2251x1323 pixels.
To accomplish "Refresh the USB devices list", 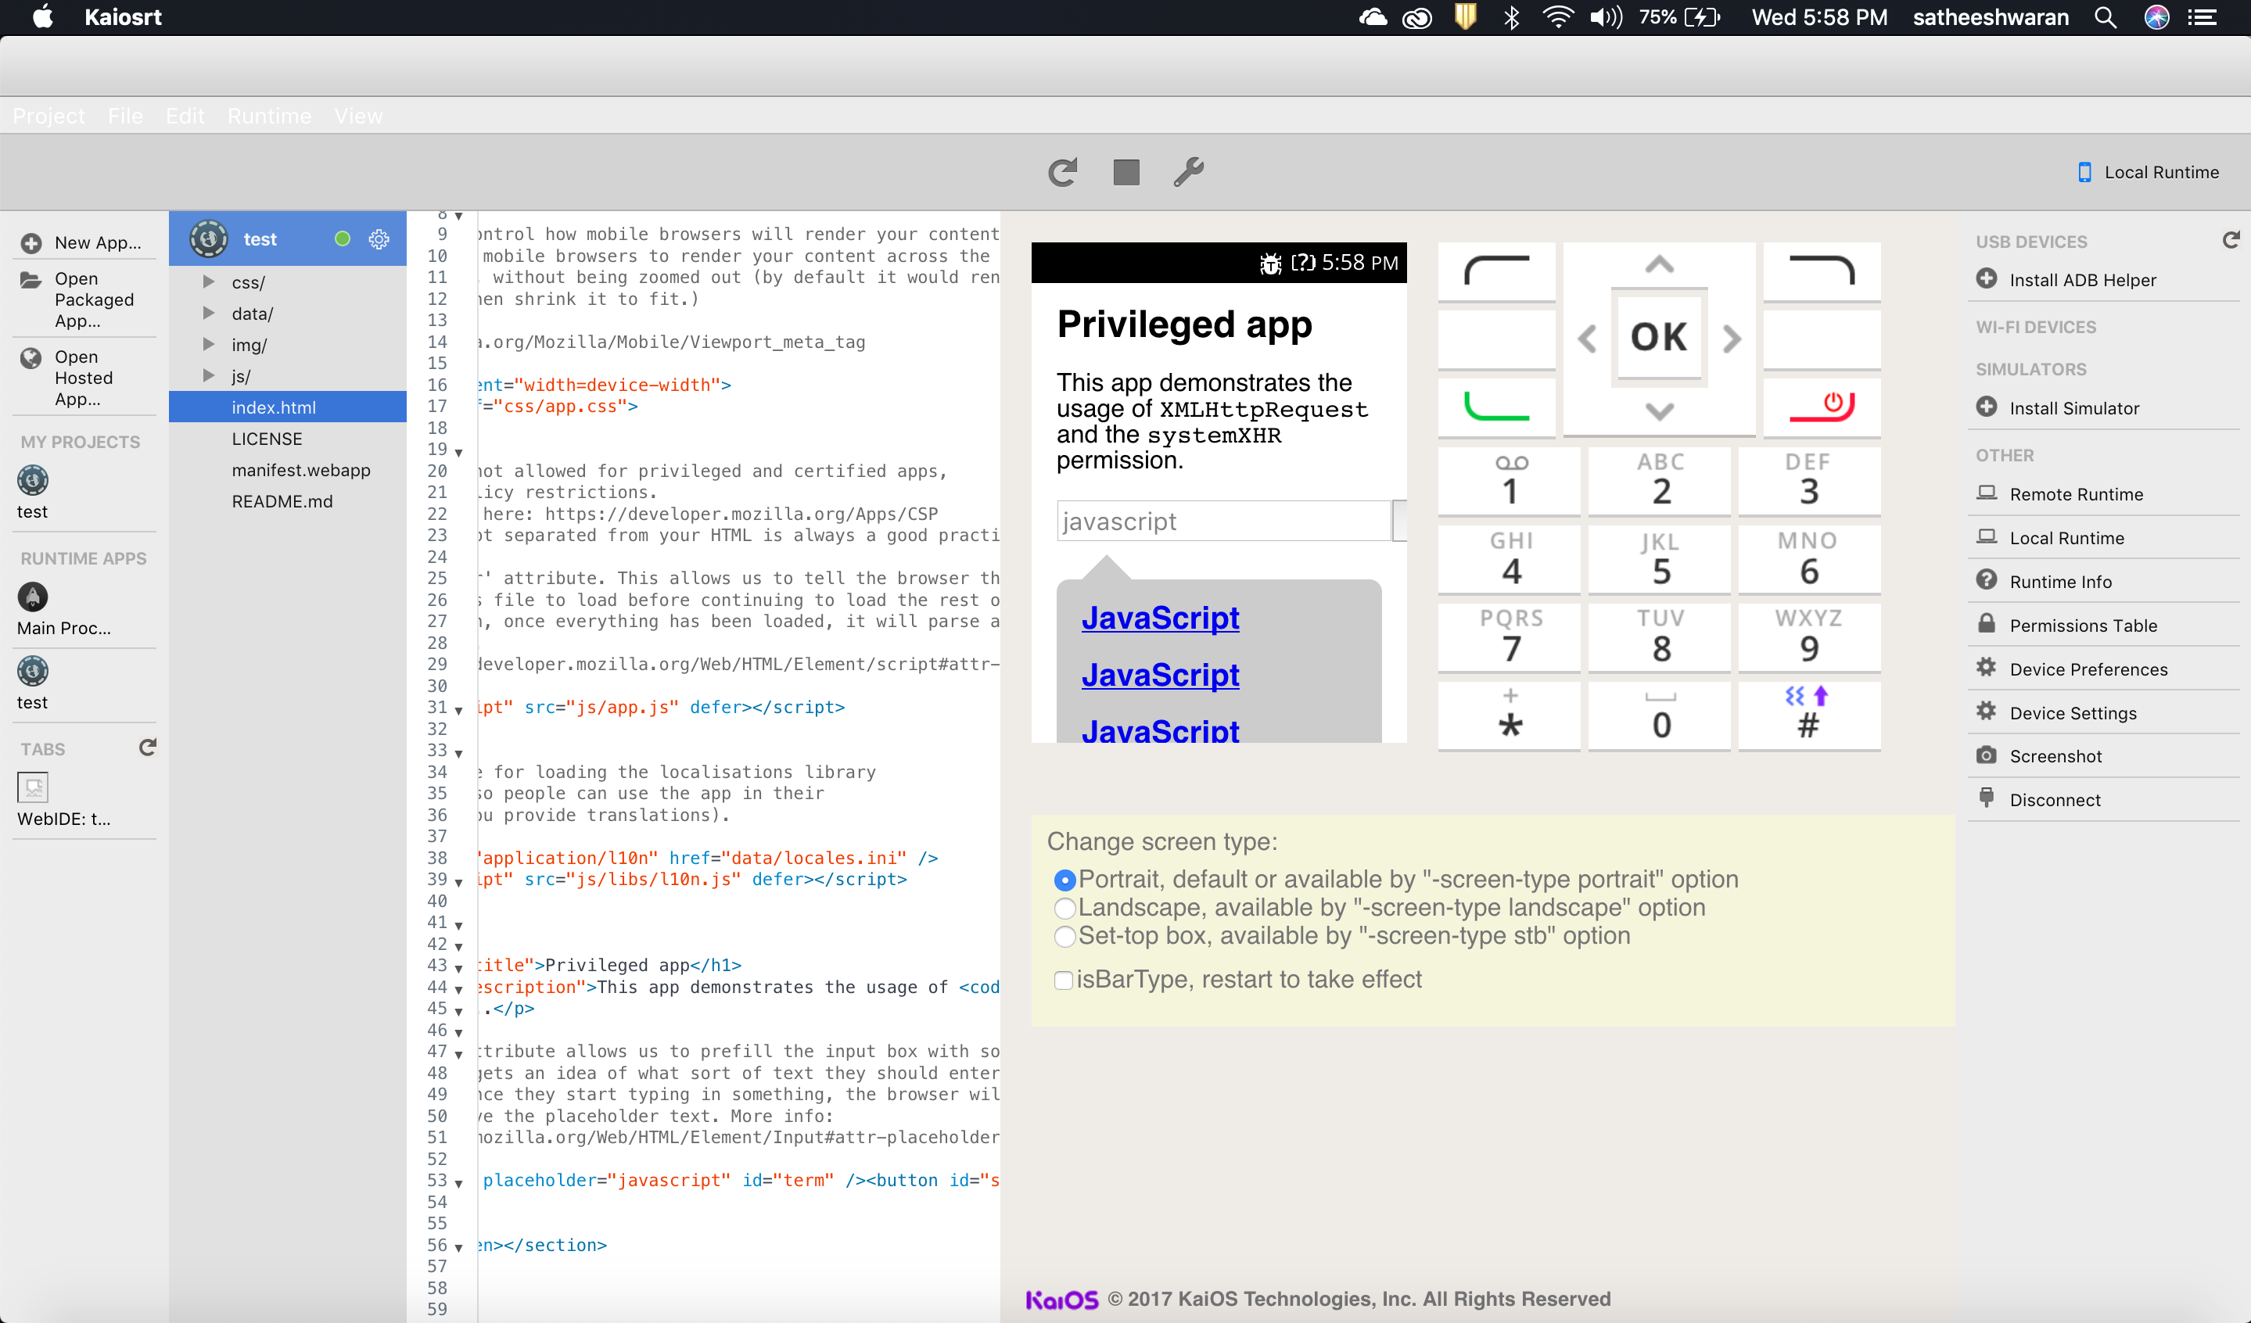I will point(2231,240).
